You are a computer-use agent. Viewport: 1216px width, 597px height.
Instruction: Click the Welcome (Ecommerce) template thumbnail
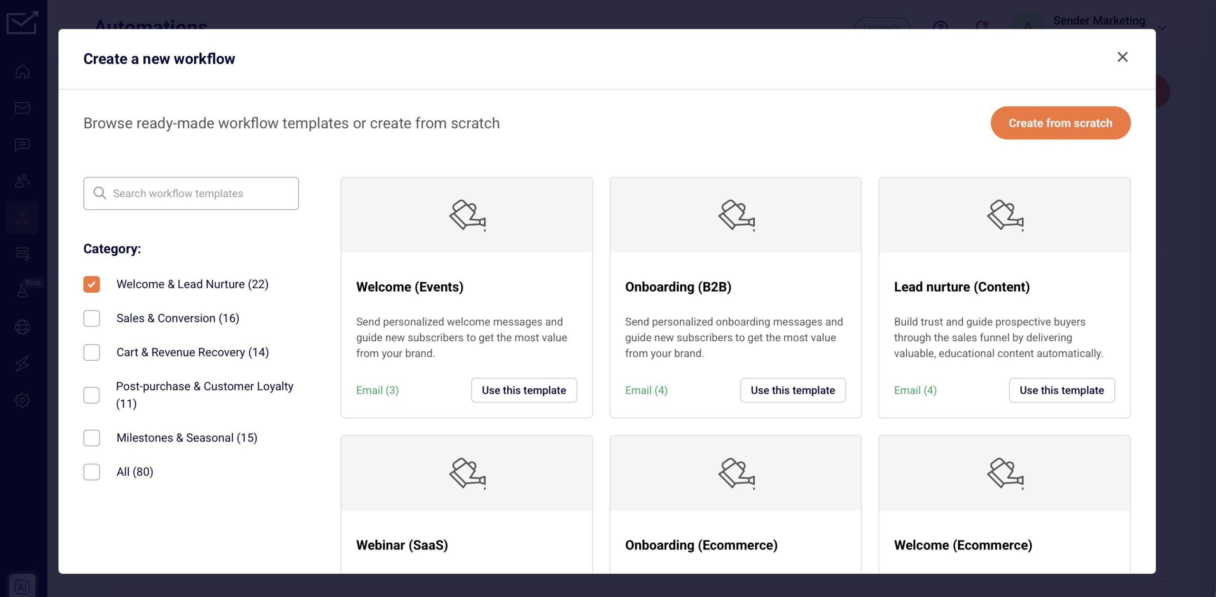click(x=1004, y=473)
